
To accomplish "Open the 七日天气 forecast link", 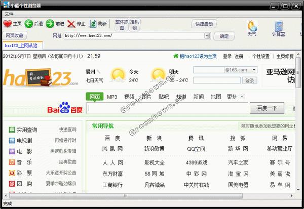I will click(x=94, y=80).
